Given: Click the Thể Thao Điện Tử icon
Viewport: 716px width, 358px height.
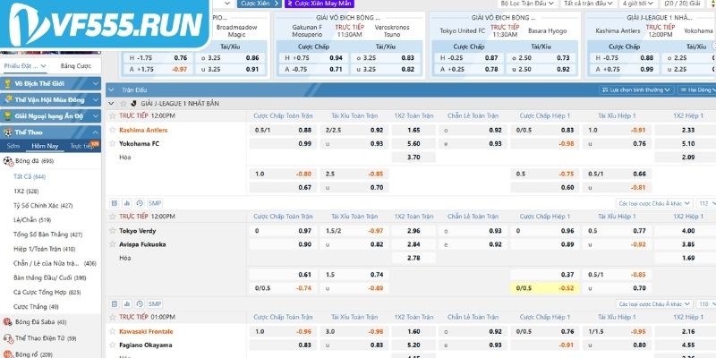Looking at the screenshot, I should [x=8, y=338].
